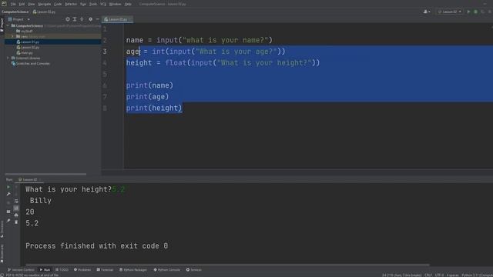Start debugging with the bug icon
The width and height of the screenshot is (493, 277).
(476, 12)
